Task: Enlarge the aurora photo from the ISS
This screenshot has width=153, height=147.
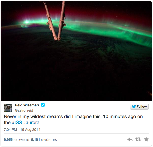Action: click(76, 51)
